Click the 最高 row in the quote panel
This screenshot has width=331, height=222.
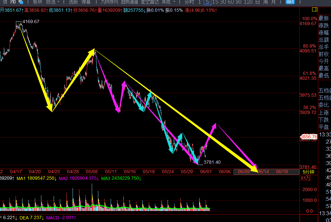click(324, 69)
